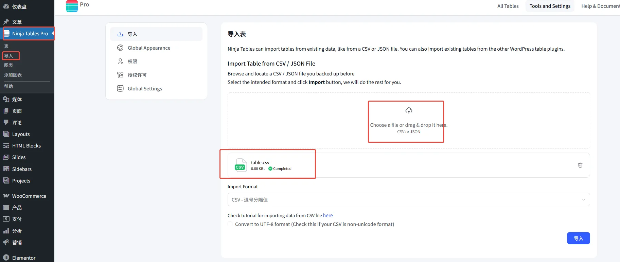Viewport: 620px width, 262px height.
Task: Click the green CSV file icon
Action: pyautogui.click(x=240, y=165)
